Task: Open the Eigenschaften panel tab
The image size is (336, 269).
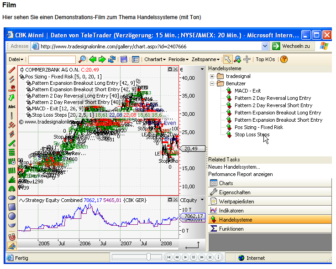Action: click(270, 192)
